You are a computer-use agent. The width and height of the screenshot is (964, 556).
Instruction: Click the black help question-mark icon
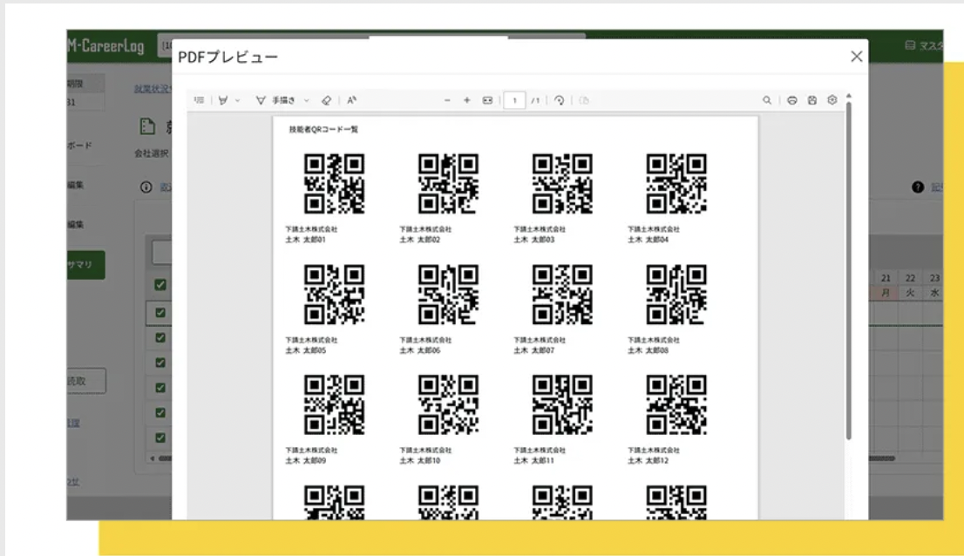click(x=917, y=187)
